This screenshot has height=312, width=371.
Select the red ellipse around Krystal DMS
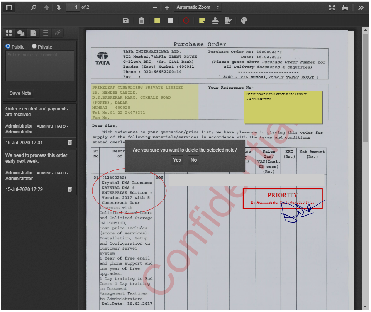point(129,191)
